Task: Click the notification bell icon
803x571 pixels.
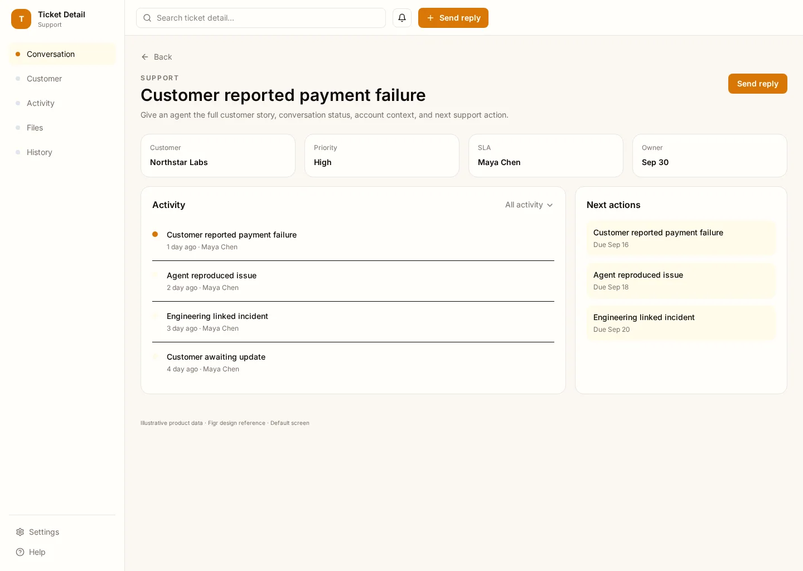Action: (x=402, y=18)
